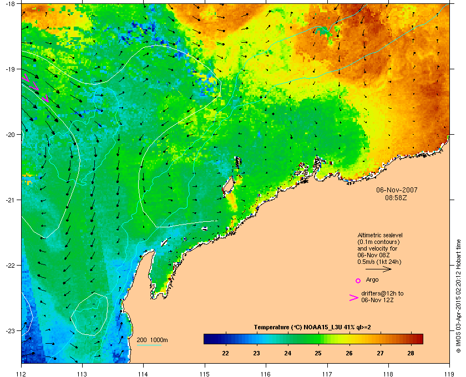The image size is (466, 377).
Task: Click the velocity scale arrow in legend
Action: click(x=378, y=269)
